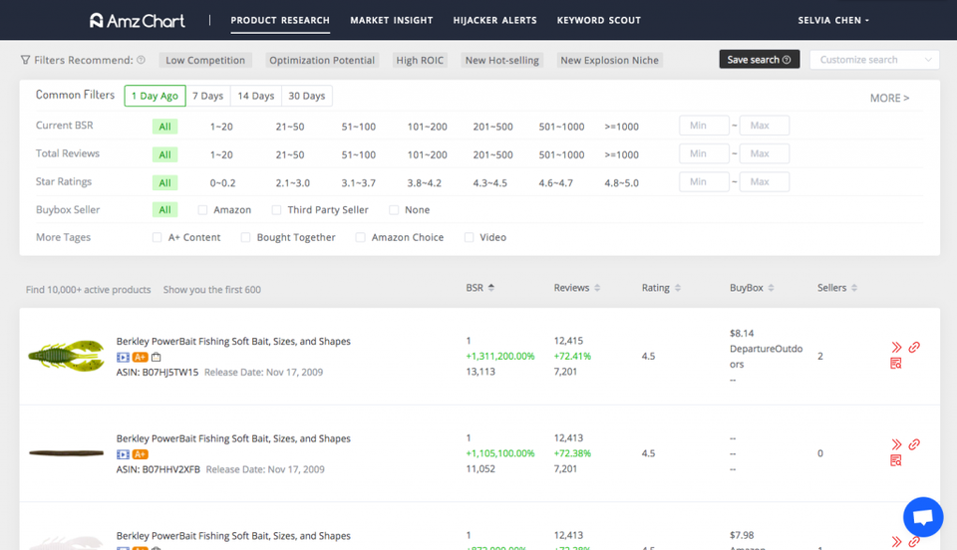
Task: Select All for Buybox Seller
Action: click(164, 210)
